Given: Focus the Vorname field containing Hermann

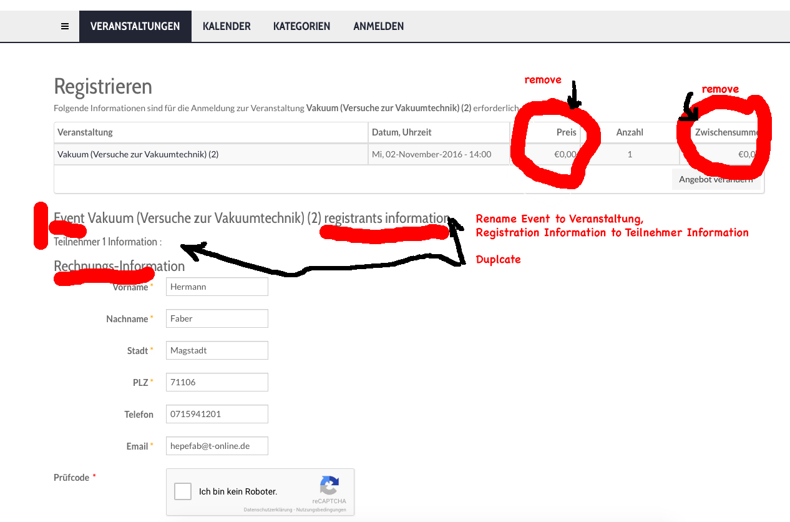Looking at the screenshot, I should coord(217,287).
